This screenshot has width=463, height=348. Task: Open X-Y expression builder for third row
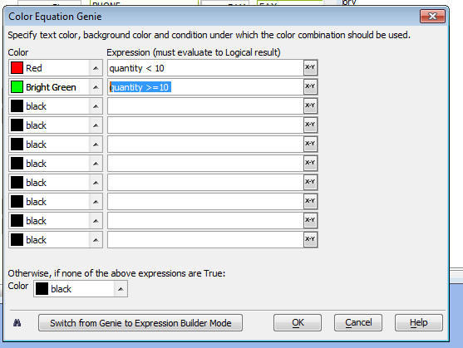click(310, 106)
